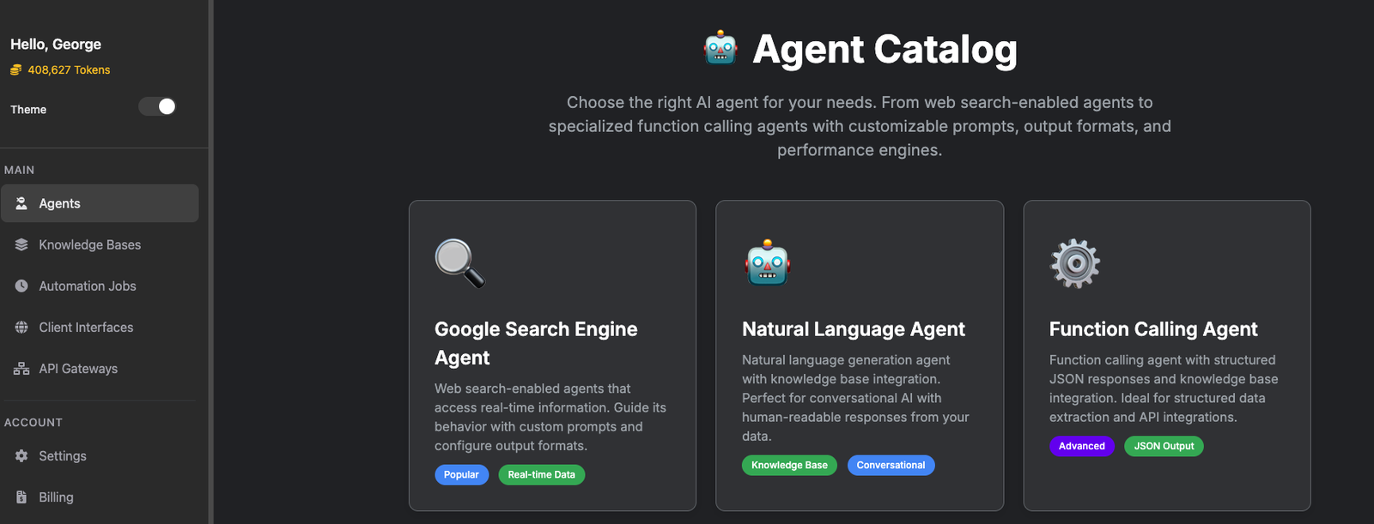Go to Automation Jobs in sidebar

[87, 286]
